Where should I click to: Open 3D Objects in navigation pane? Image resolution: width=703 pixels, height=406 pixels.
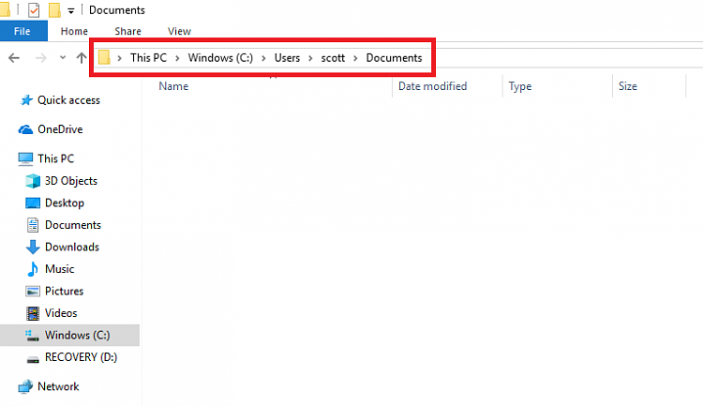[71, 181]
